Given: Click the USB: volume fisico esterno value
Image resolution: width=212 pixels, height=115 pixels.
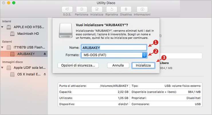Looking at the screenshot, I should pyautogui.click(x=182, y=86).
